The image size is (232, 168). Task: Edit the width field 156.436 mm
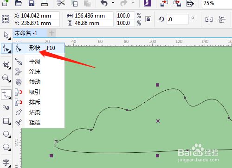pyautogui.click(x=94, y=16)
